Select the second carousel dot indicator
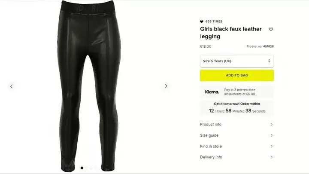The height and width of the screenshot is (174, 309). pos(86,168)
